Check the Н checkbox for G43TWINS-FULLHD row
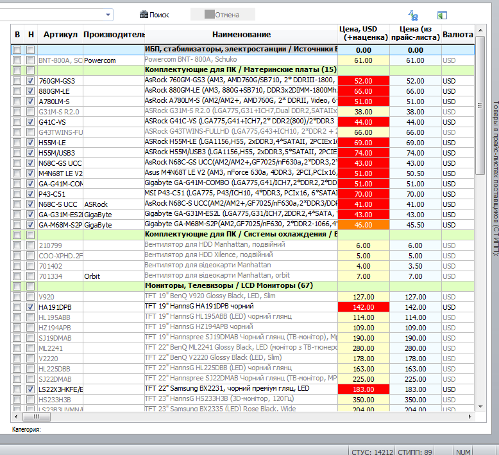The width and height of the screenshot is (499, 455). pos(31,132)
